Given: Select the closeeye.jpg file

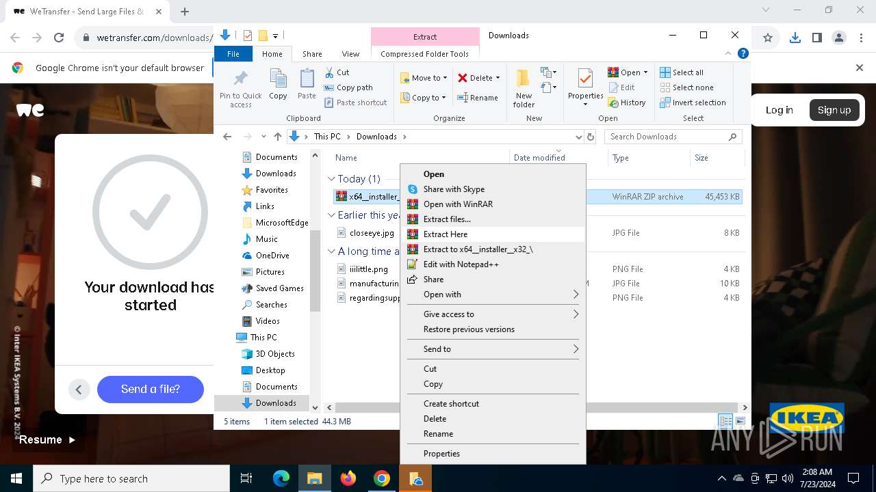Looking at the screenshot, I should coord(372,233).
